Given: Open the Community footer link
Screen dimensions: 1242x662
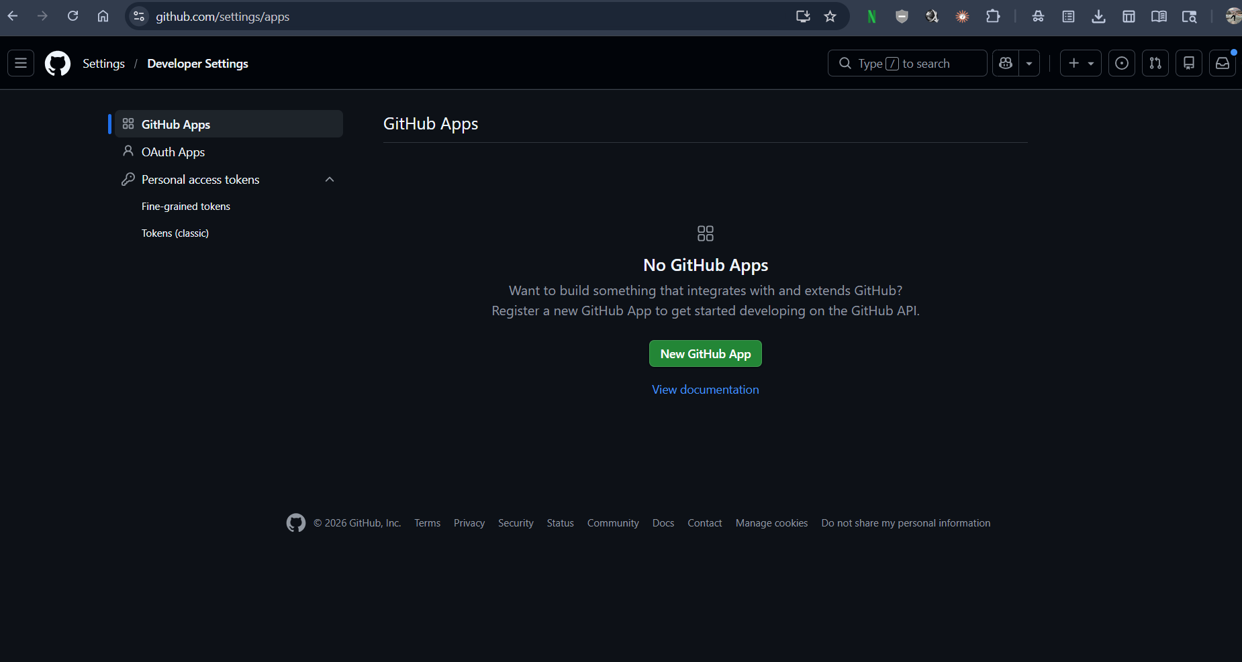Looking at the screenshot, I should point(613,523).
